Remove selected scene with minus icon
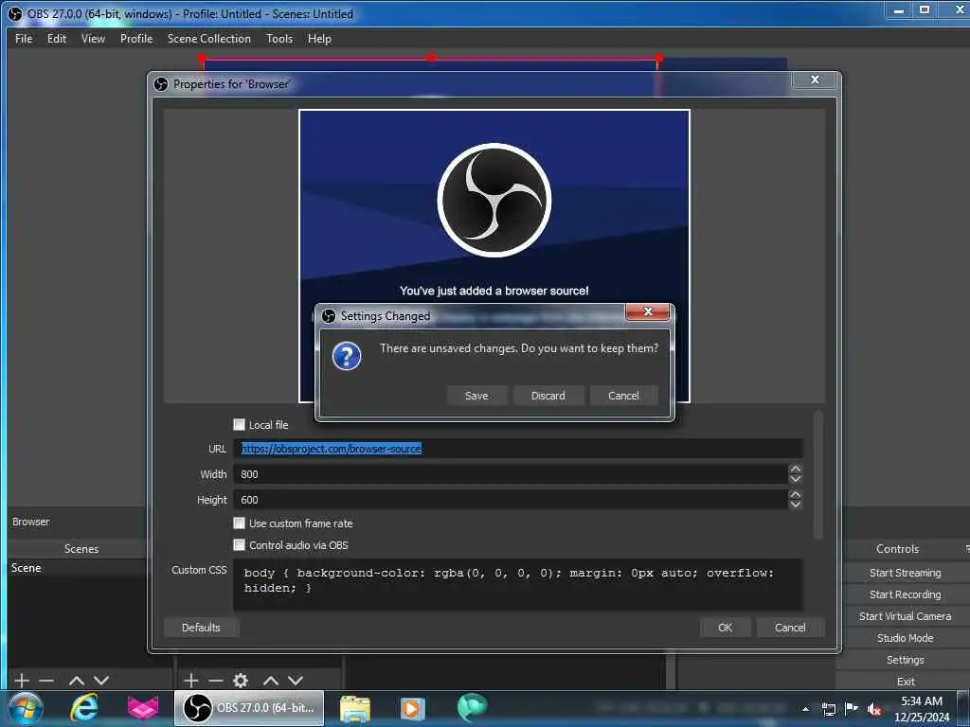970x727 pixels. [46, 681]
